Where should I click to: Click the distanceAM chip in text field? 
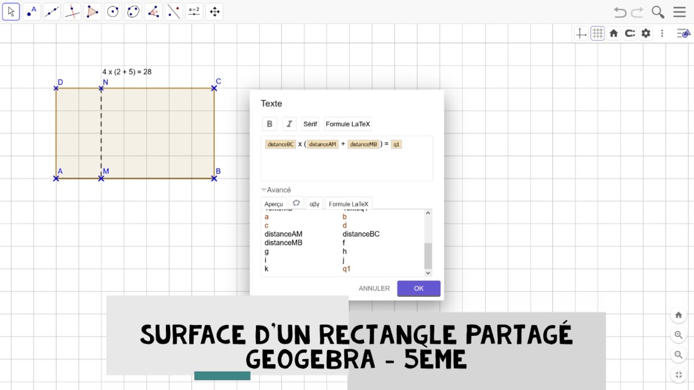coord(323,144)
